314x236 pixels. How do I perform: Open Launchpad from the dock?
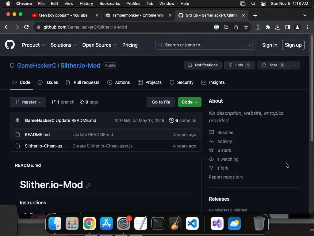pos(72,223)
